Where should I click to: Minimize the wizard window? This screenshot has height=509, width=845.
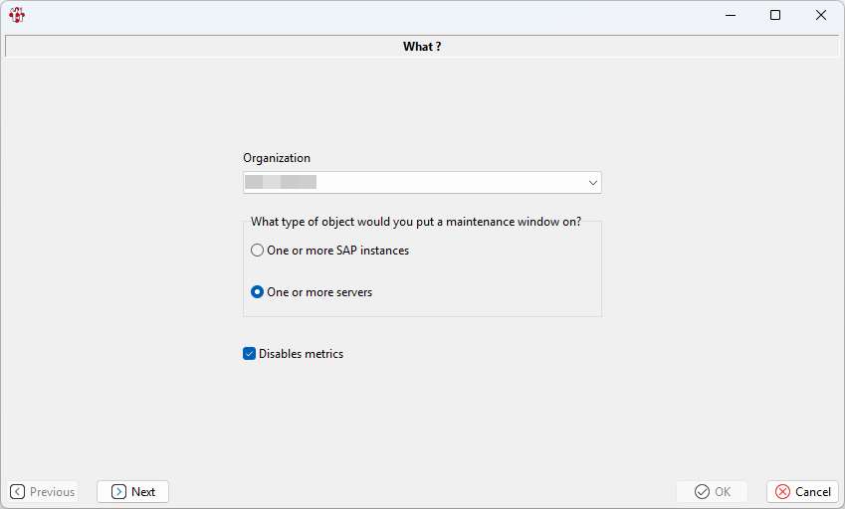730,15
